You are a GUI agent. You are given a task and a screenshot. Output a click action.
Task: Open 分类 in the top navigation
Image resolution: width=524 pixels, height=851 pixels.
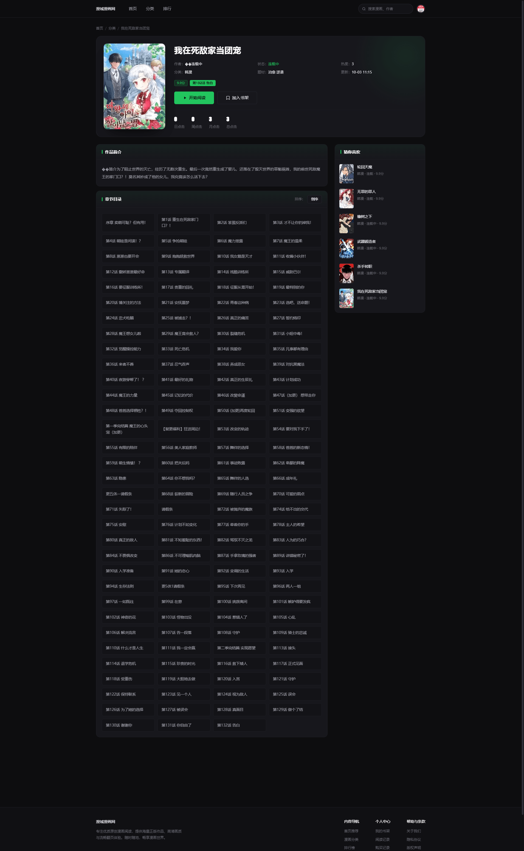click(150, 9)
